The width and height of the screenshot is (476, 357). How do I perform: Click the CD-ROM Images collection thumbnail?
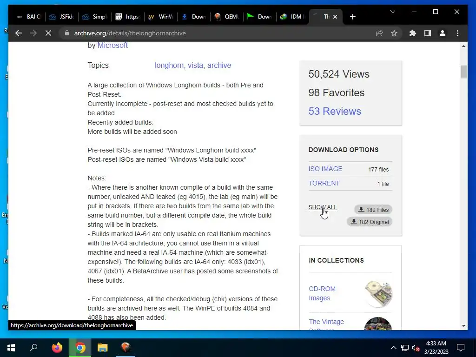(378, 294)
